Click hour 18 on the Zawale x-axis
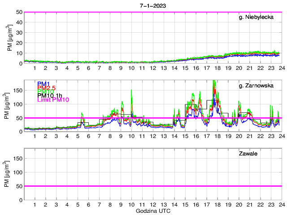 coord(217,205)
